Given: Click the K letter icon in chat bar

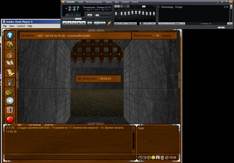Looking at the screenshot, I should click(x=144, y=158).
